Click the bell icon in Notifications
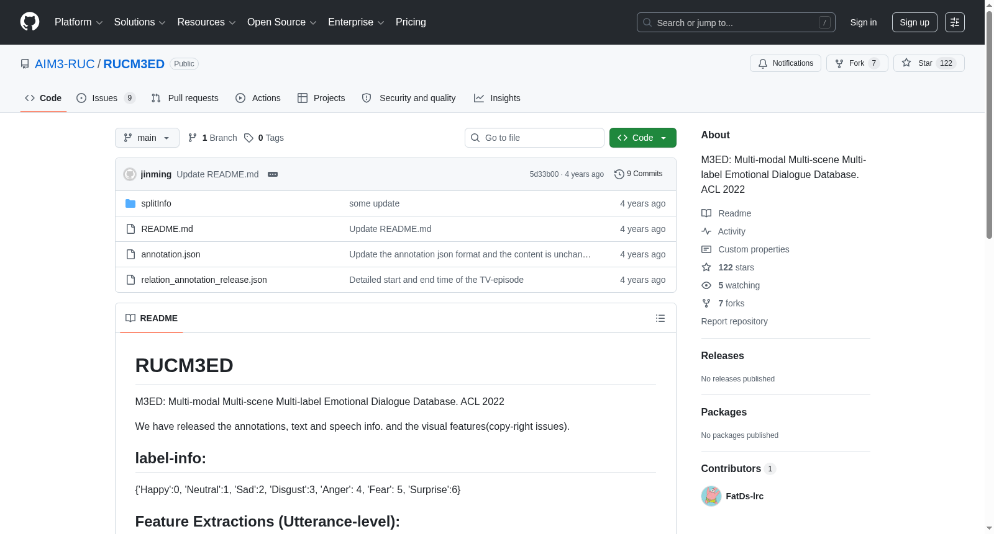Viewport: 994px width, 534px height. tap(763, 63)
